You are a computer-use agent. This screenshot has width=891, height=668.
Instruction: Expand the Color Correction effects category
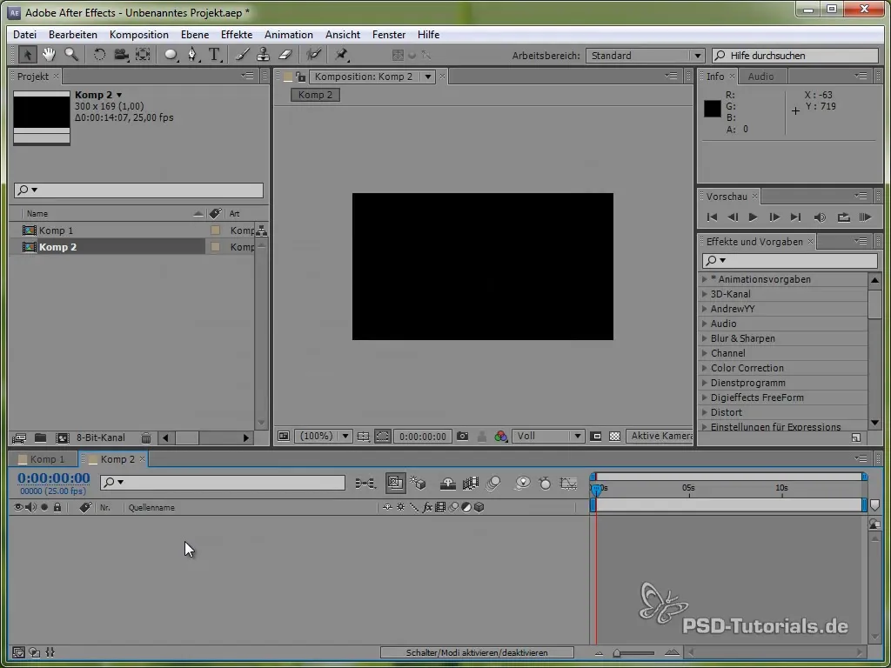point(705,368)
